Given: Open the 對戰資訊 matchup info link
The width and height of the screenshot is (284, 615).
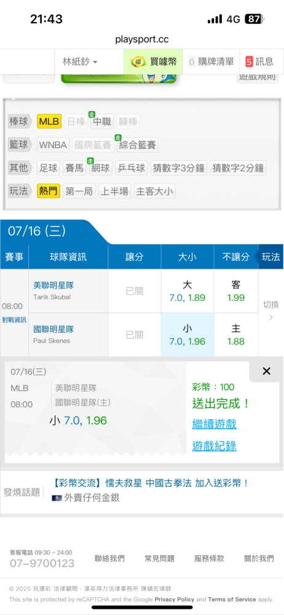Looking at the screenshot, I should 14,320.
